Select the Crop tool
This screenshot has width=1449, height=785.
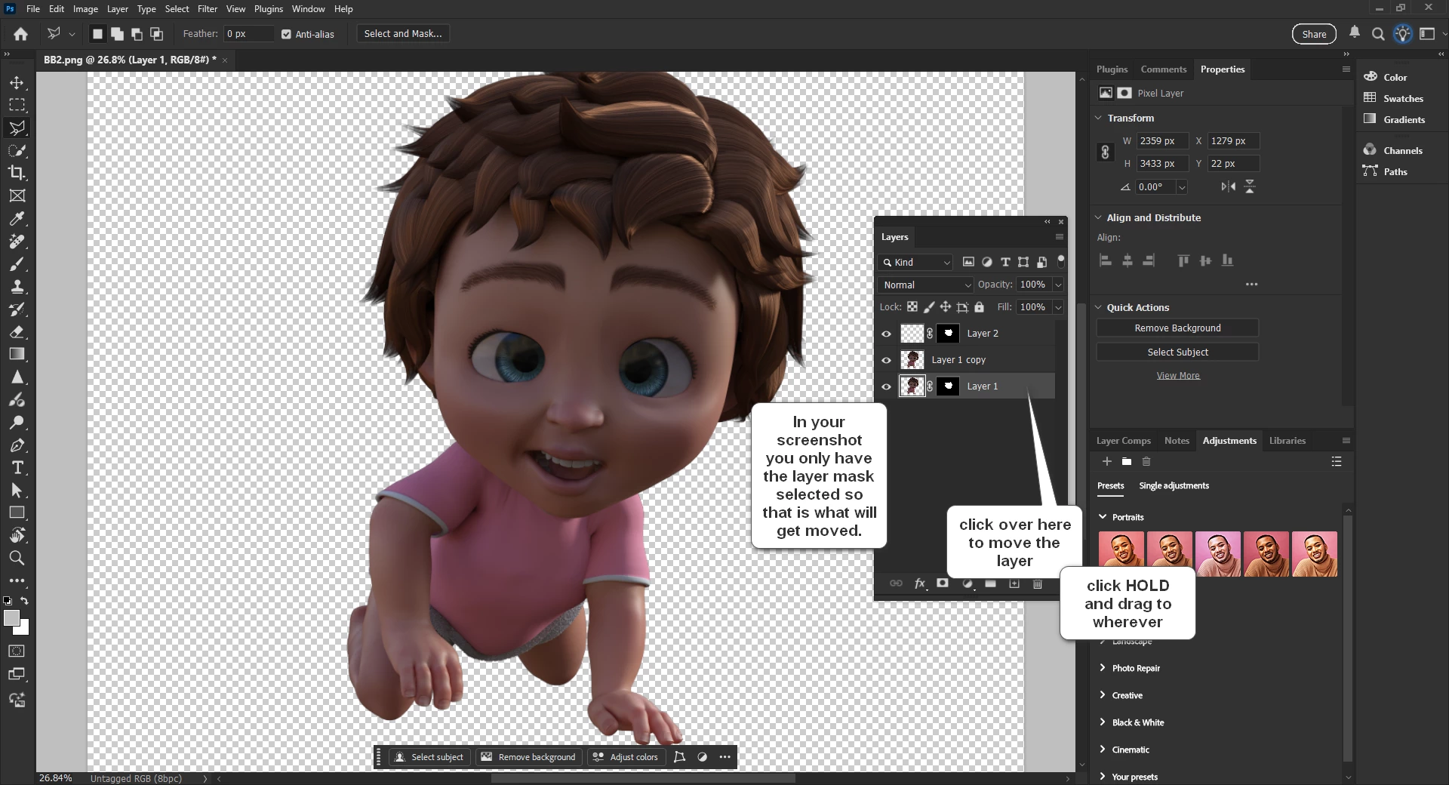click(17, 173)
